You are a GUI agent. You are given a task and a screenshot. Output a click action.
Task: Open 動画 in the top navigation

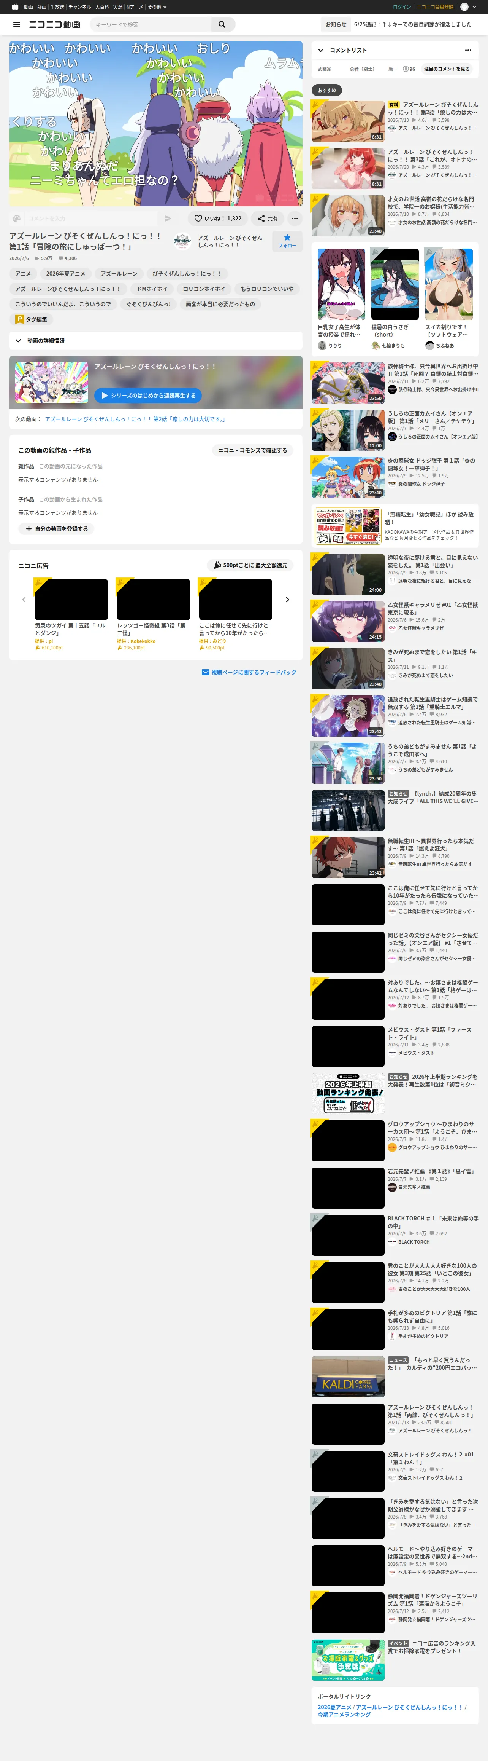28,7
